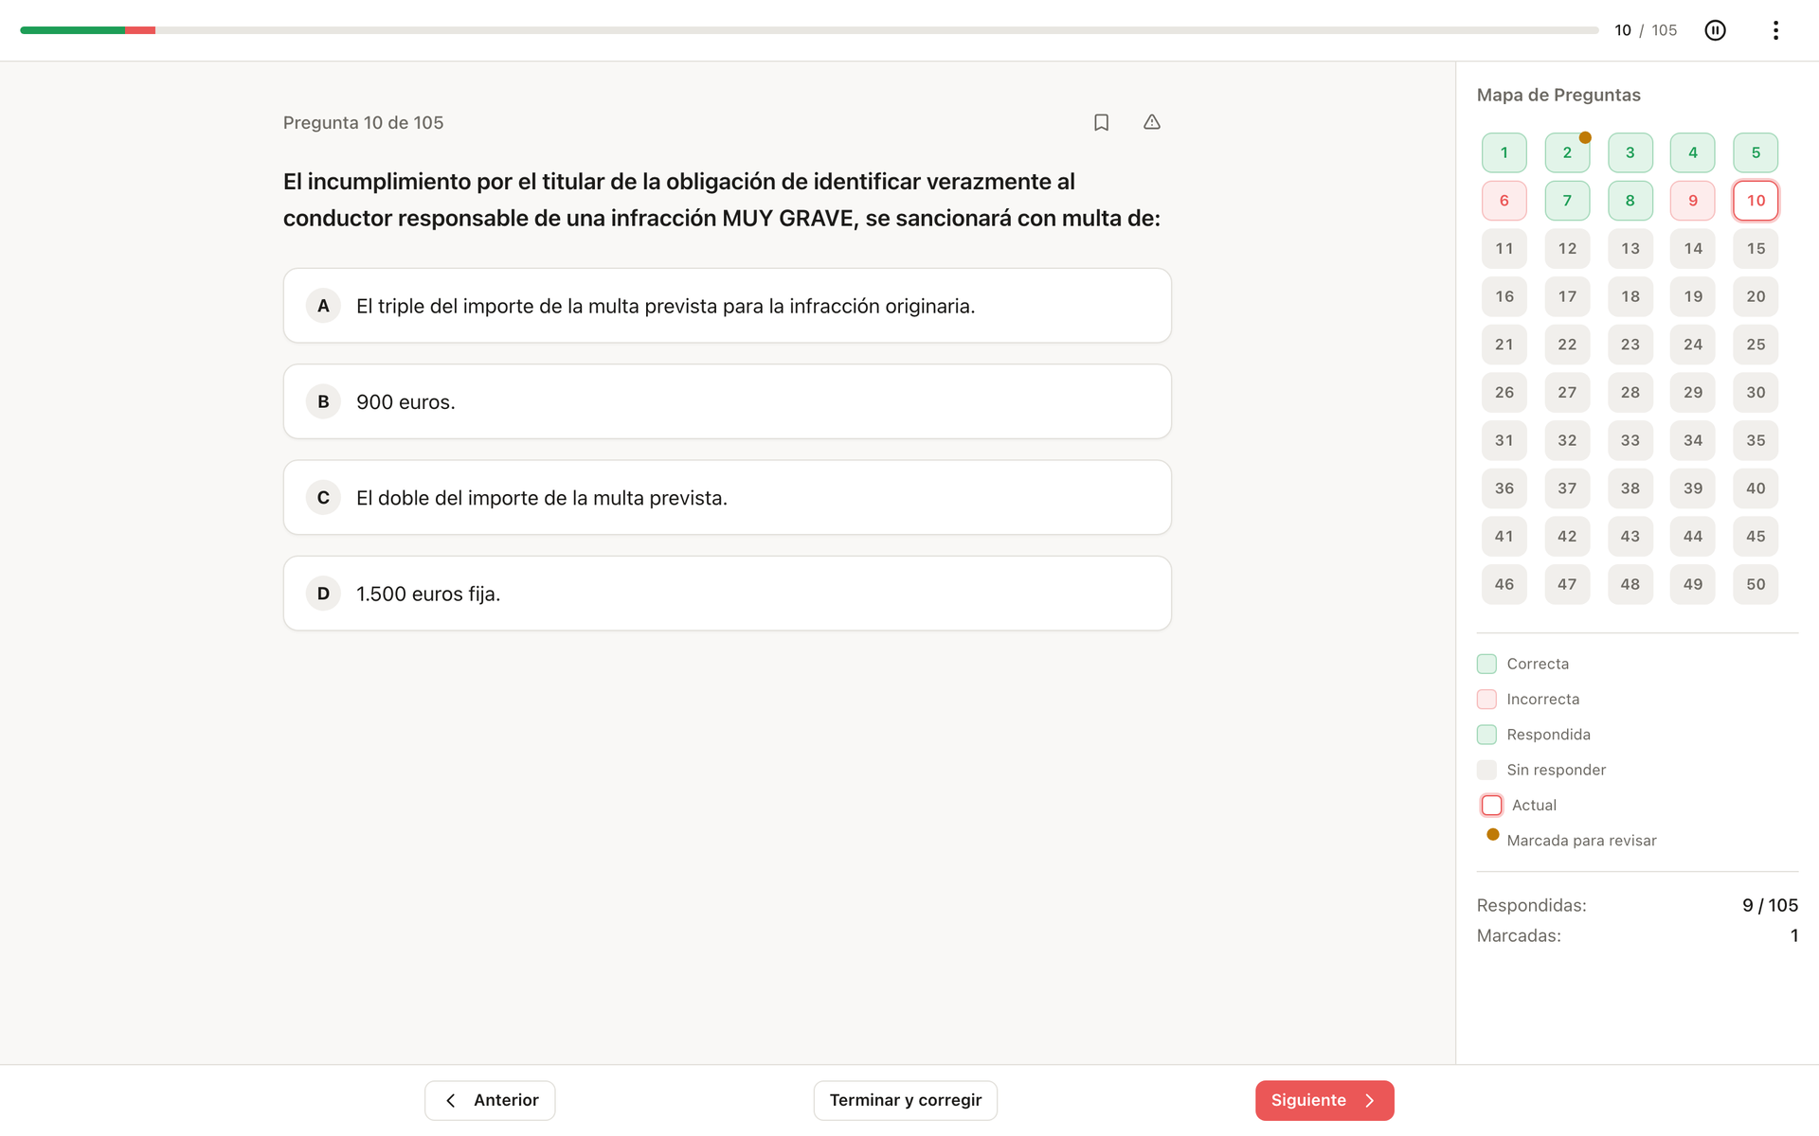Open question 26 from the map

1504,392
